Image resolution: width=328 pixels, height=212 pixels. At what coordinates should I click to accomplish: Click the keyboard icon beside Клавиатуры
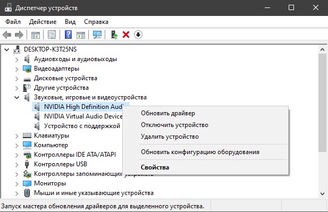(27, 135)
